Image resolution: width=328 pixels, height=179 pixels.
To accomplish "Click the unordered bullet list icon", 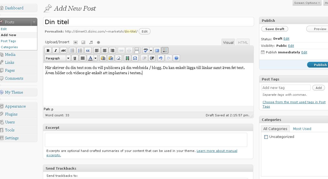I will point(72,50).
